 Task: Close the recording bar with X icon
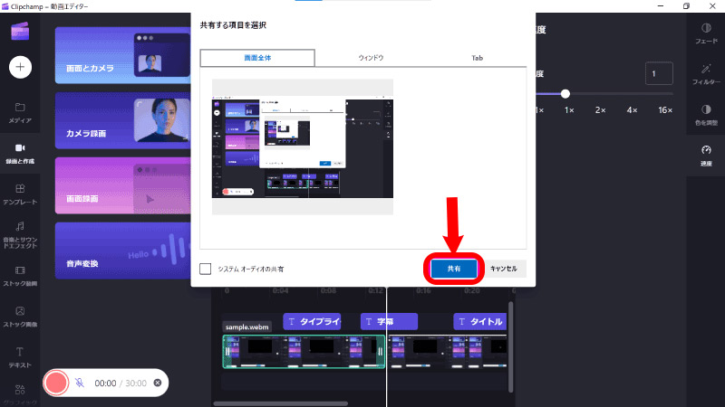(x=158, y=383)
